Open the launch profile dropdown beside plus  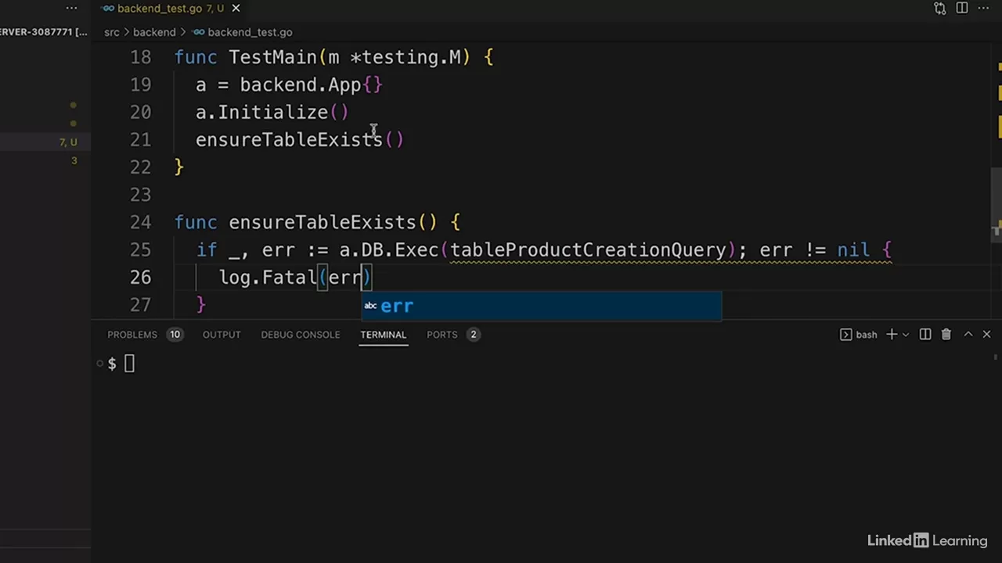click(x=906, y=335)
